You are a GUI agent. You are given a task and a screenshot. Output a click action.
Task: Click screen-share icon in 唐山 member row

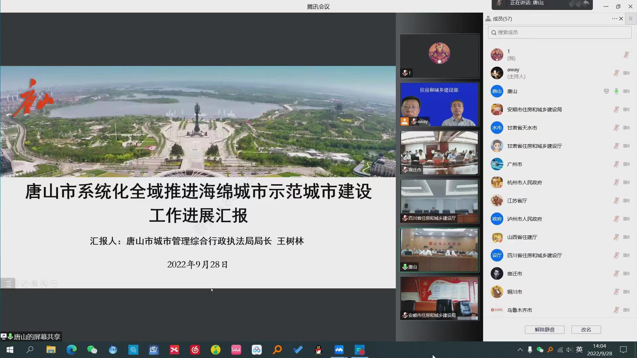606,91
